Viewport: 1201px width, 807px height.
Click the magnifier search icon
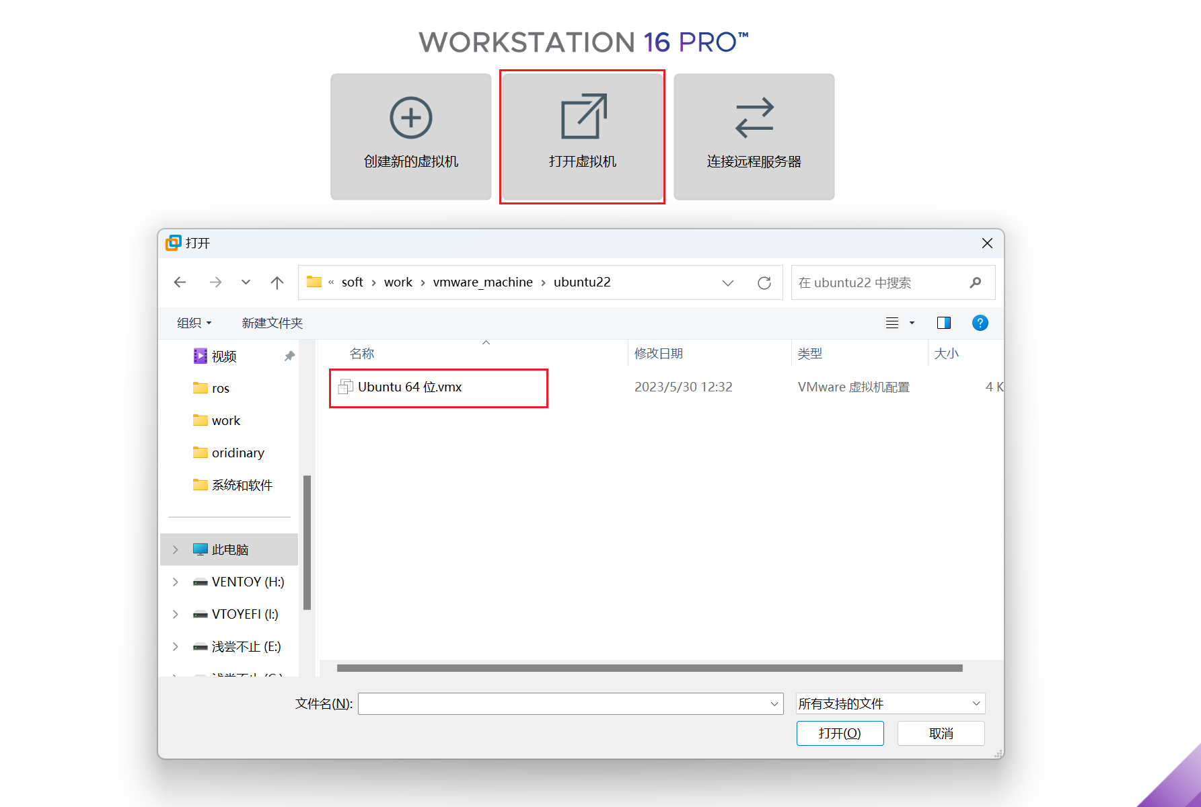click(976, 283)
